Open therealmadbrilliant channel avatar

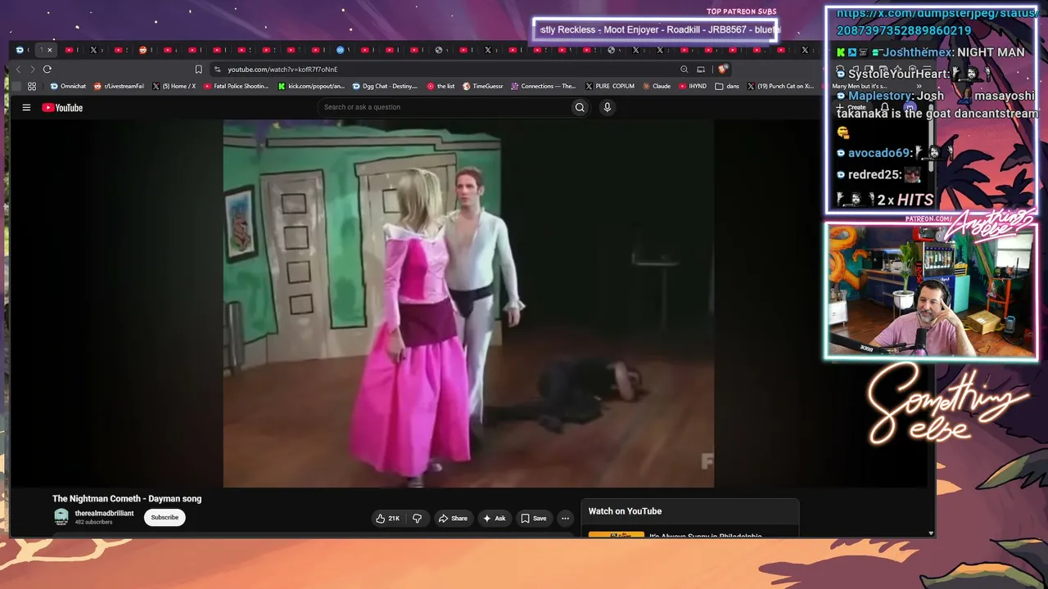tap(61, 517)
